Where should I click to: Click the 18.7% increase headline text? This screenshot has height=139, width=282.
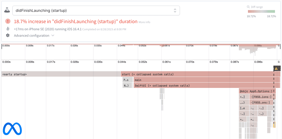pos(76,22)
